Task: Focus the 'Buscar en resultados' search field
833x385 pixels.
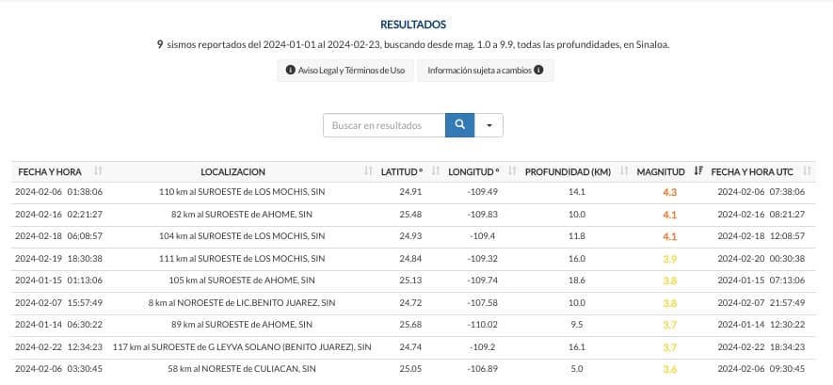Action: point(384,125)
